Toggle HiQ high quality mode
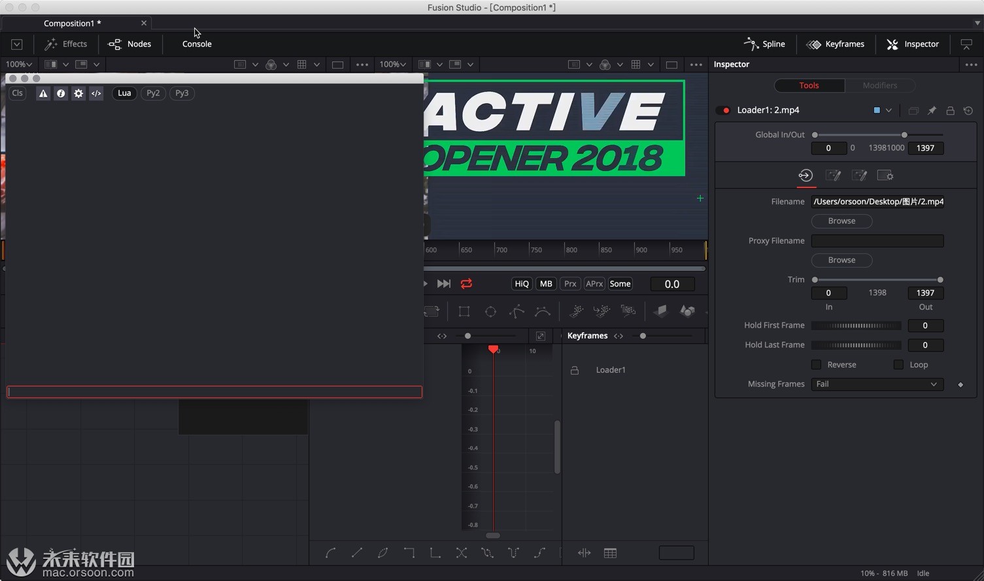Viewport: 984px width, 581px height. (522, 284)
